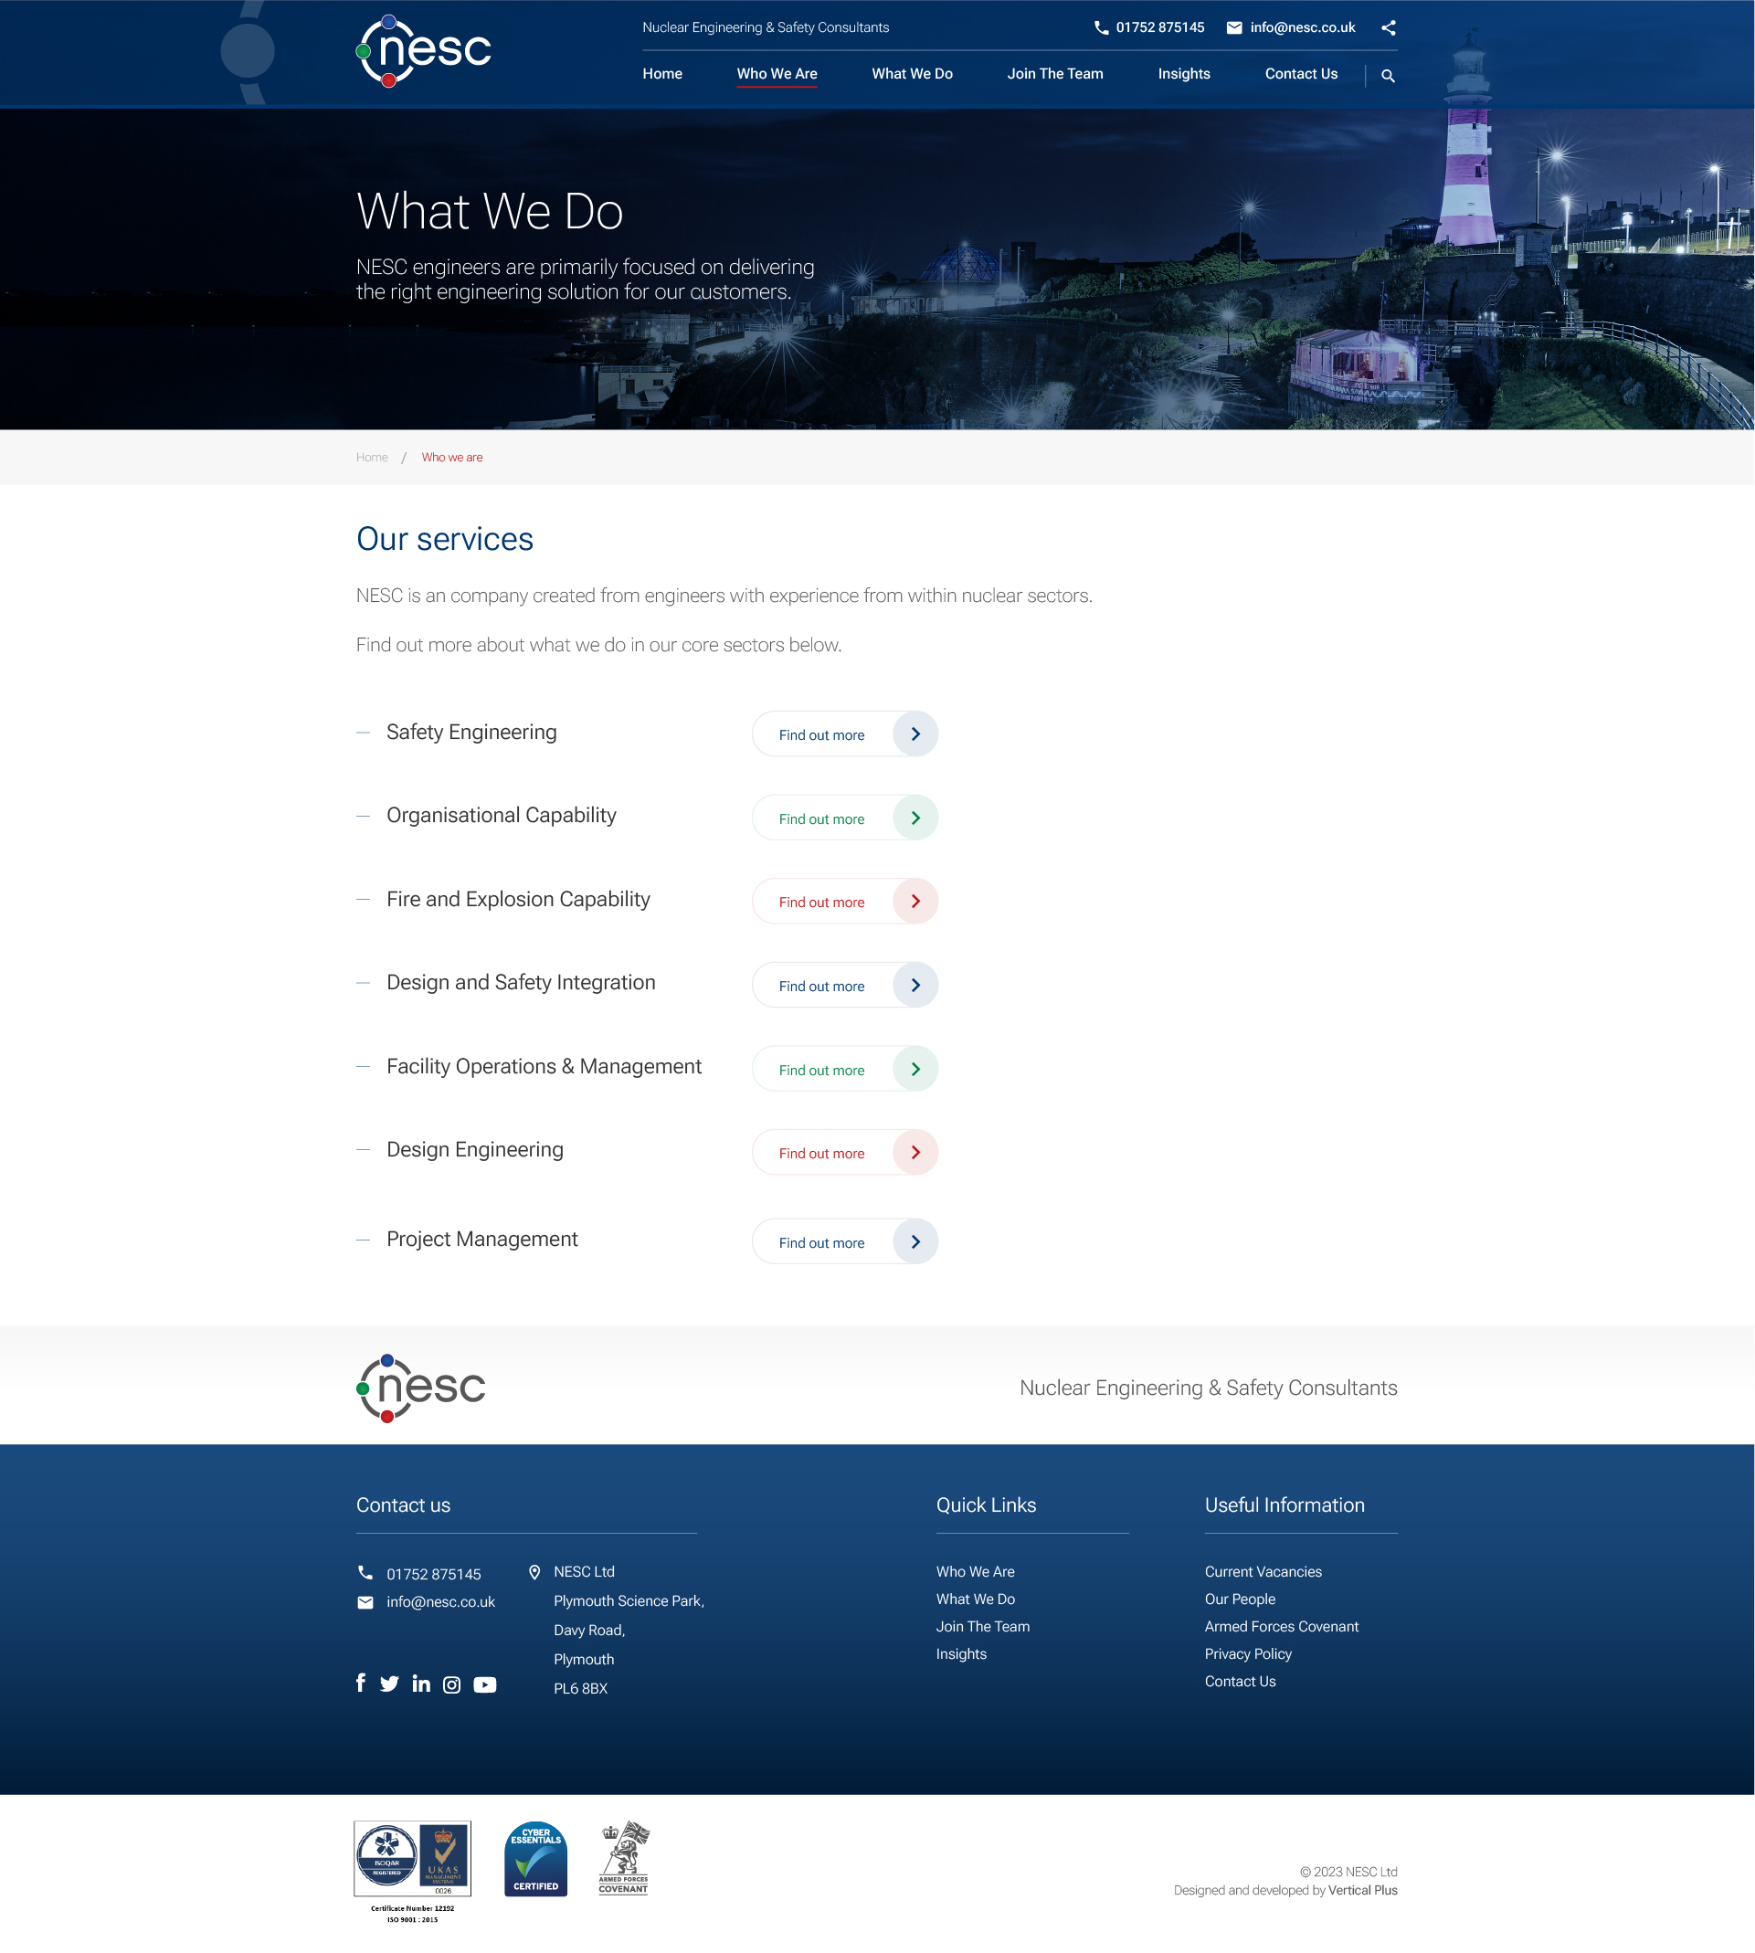This screenshot has height=1953, width=1755.
Task: Open the Instagram footer icon
Action: pos(451,1685)
